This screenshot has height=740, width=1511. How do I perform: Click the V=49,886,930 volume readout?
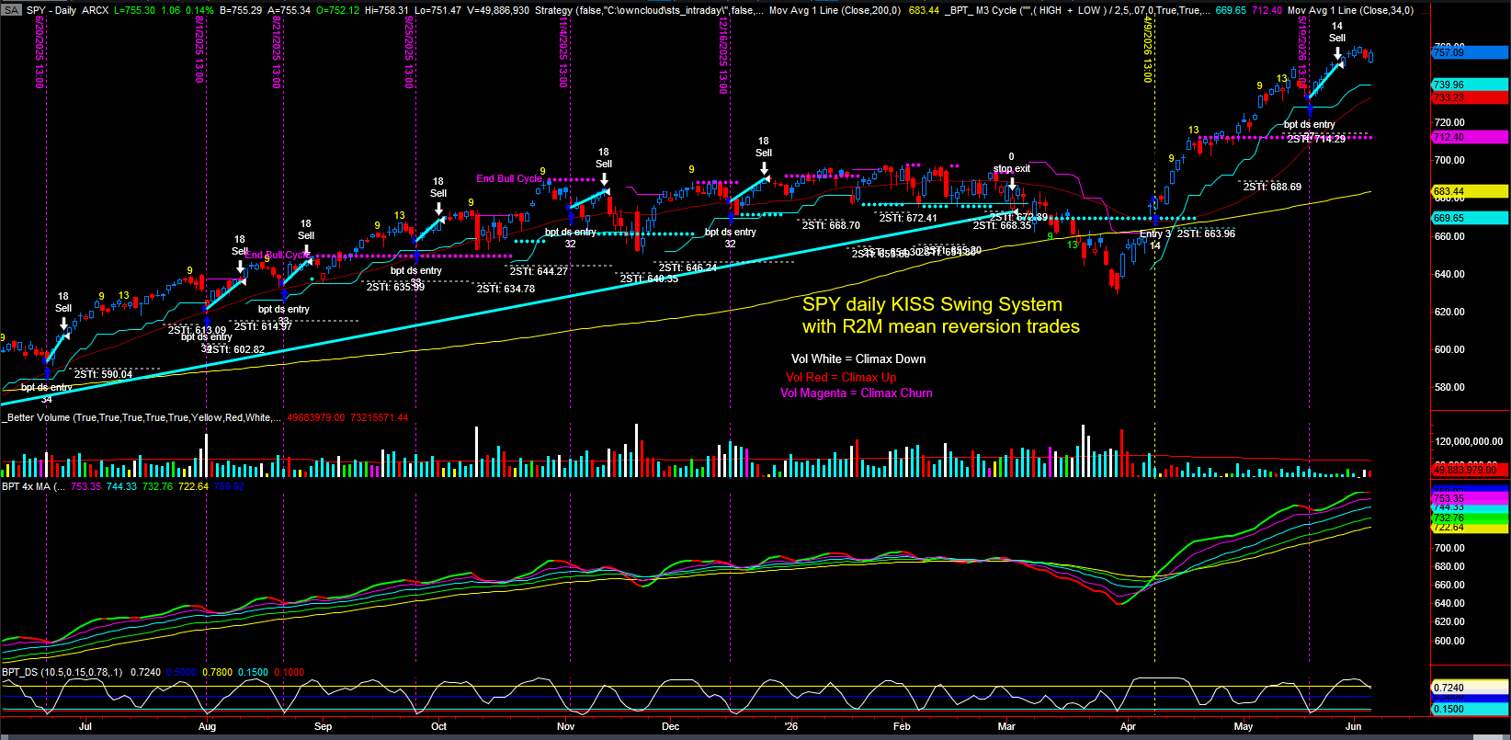click(x=498, y=10)
